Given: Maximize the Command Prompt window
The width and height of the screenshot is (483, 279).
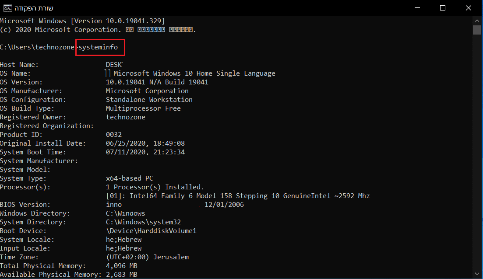Looking at the screenshot, I should tap(443, 8).
